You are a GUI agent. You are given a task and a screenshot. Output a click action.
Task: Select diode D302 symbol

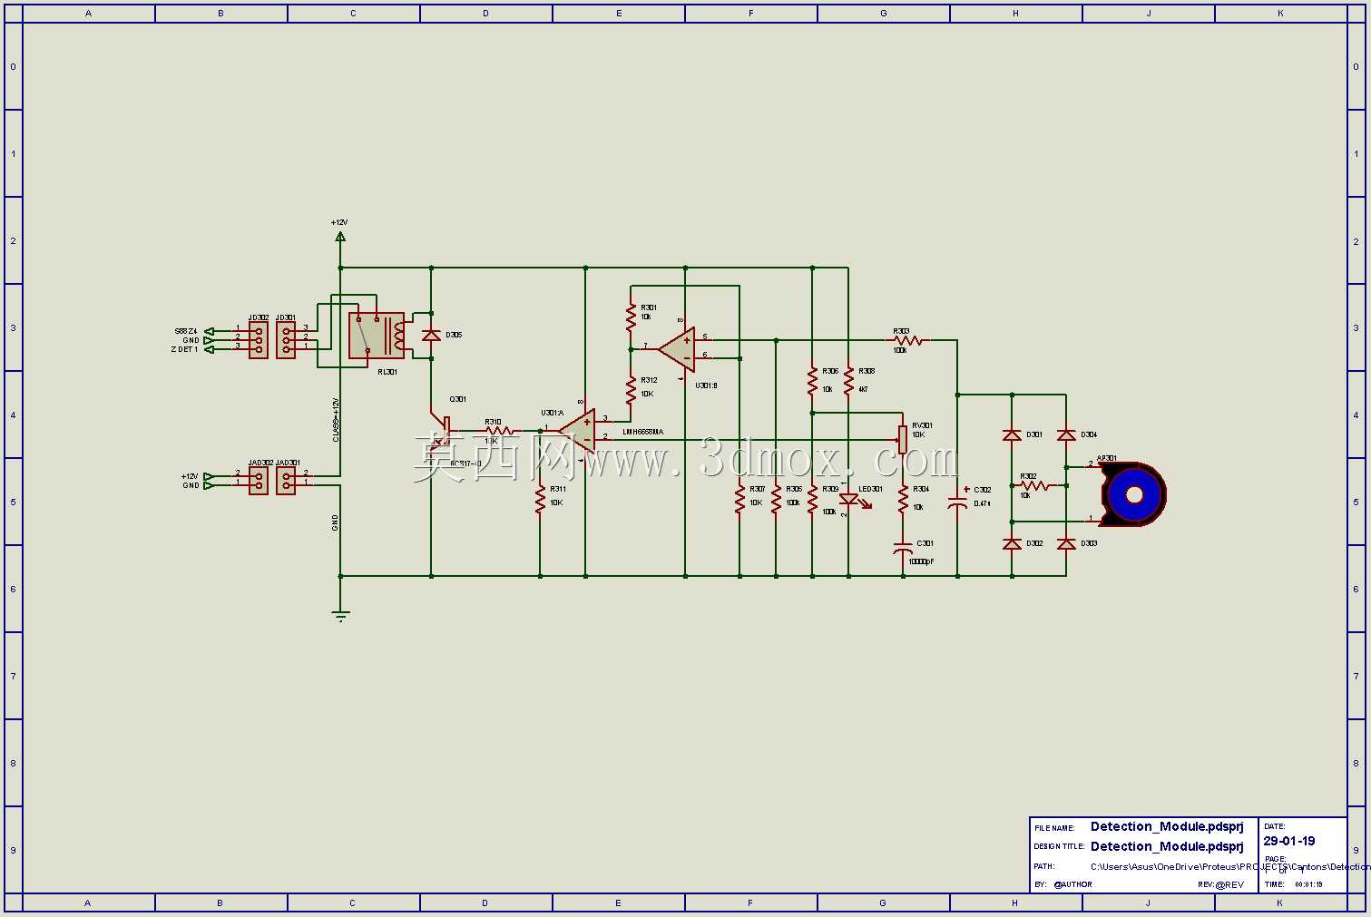[1012, 544]
